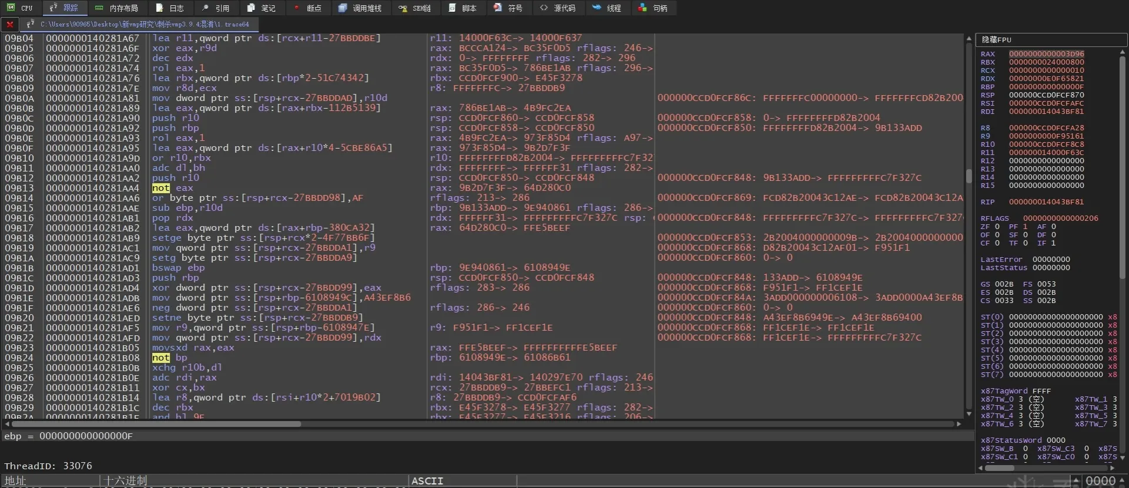
Task: Switch to the CPU tab
Action: pos(20,8)
